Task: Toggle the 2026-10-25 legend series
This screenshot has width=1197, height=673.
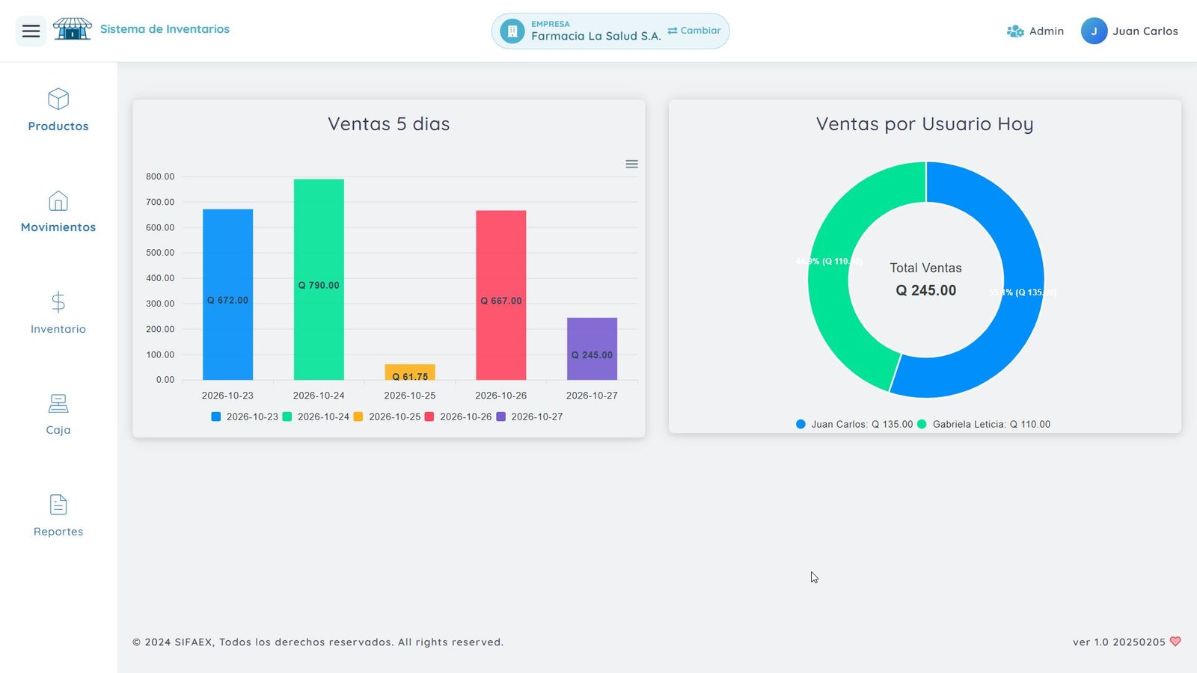Action: (387, 417)
